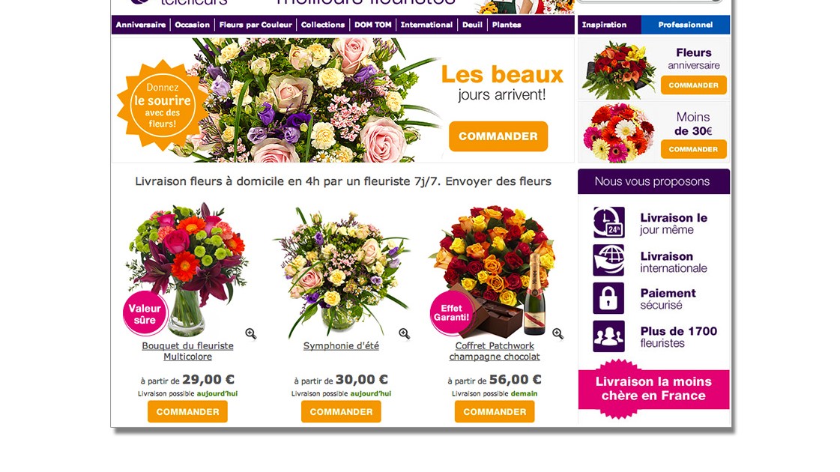Enlarge the Coffret Patchwork product photo
840x472 pixels.
558,334
